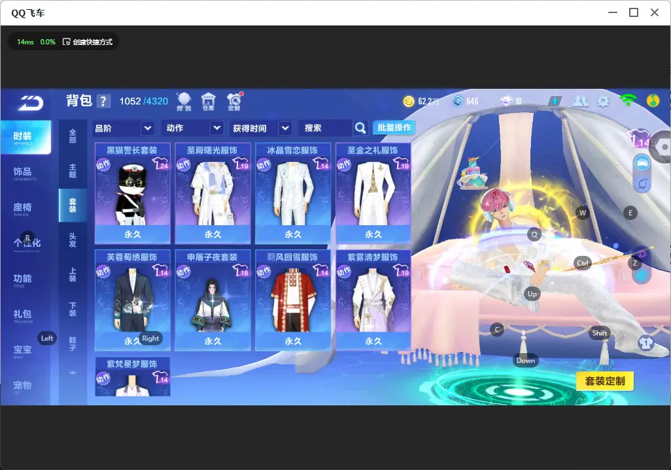The width and height of the screenshot is (671, 470).
Task: Click the shirt icon numbered 1
Action: point(645,342)
